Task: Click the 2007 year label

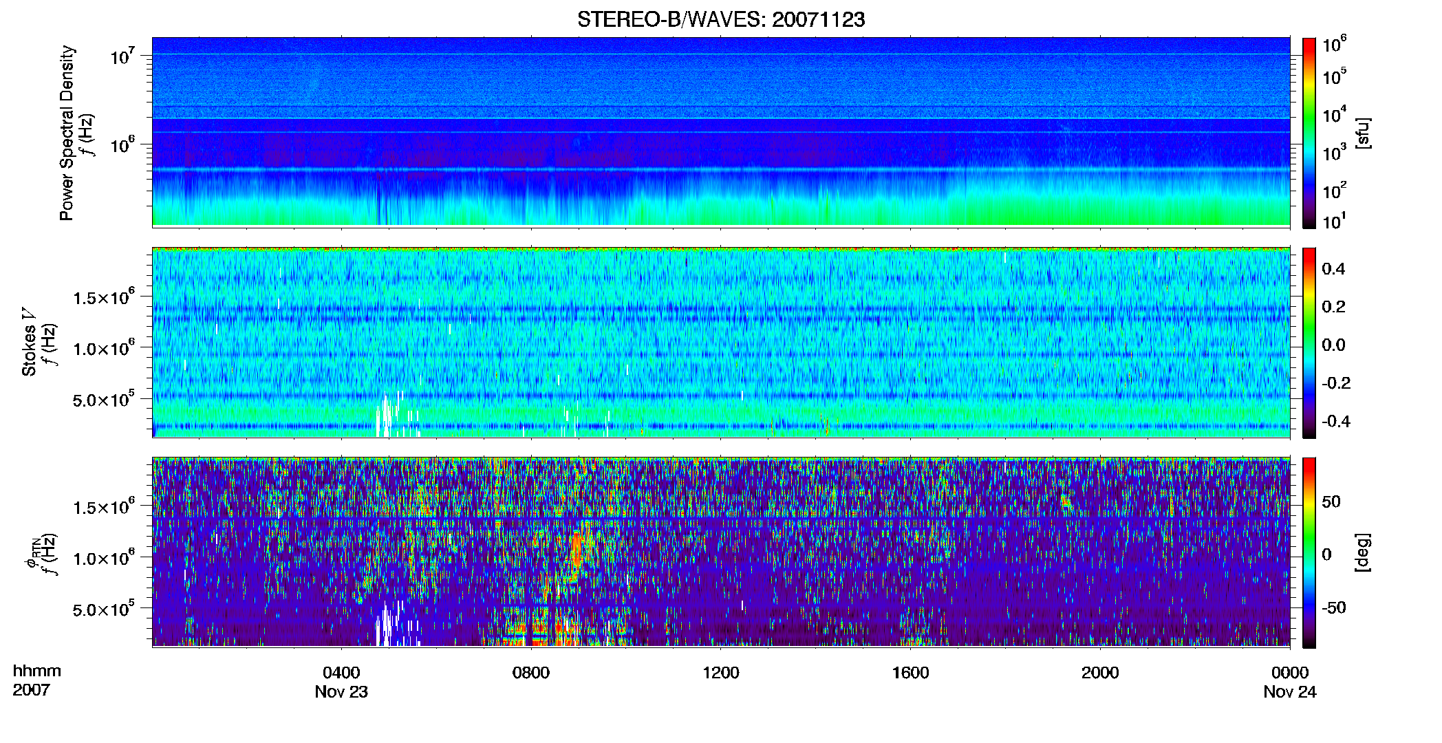Action: (32, 690)
